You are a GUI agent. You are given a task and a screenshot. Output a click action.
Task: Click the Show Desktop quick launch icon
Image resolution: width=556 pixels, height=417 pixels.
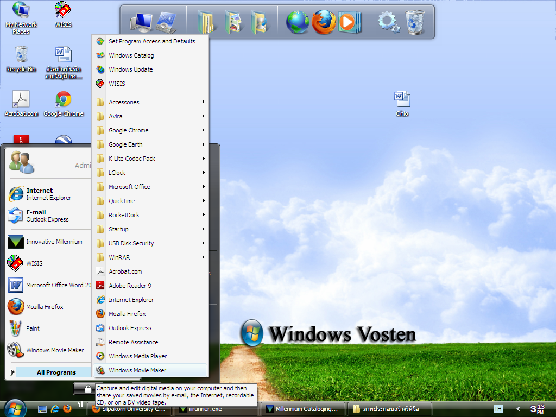[x=42, y=409]
